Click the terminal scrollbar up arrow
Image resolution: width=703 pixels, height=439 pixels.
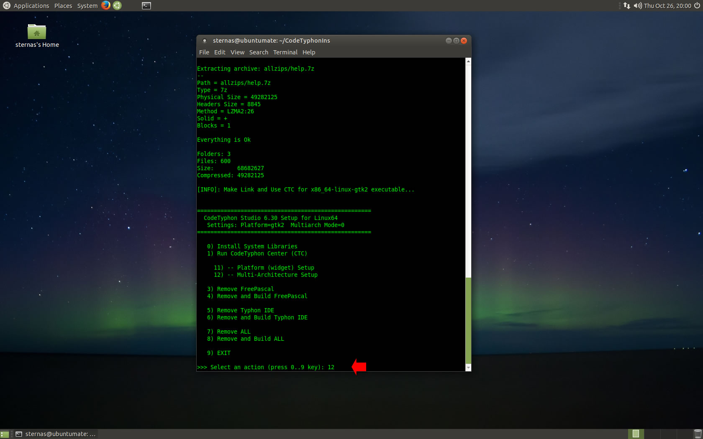pyautogui.click(x=468, y=61)
